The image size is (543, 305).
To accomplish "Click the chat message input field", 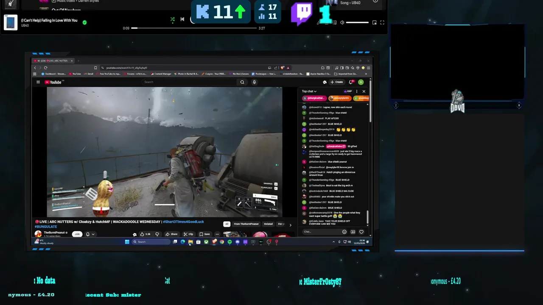I will coord(322,232).
